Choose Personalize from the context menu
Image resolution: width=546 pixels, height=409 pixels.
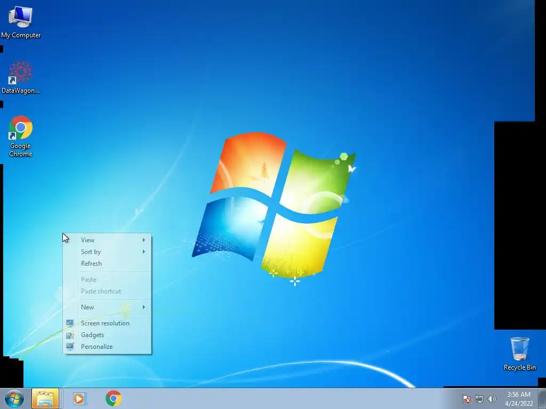click(107, 347)
